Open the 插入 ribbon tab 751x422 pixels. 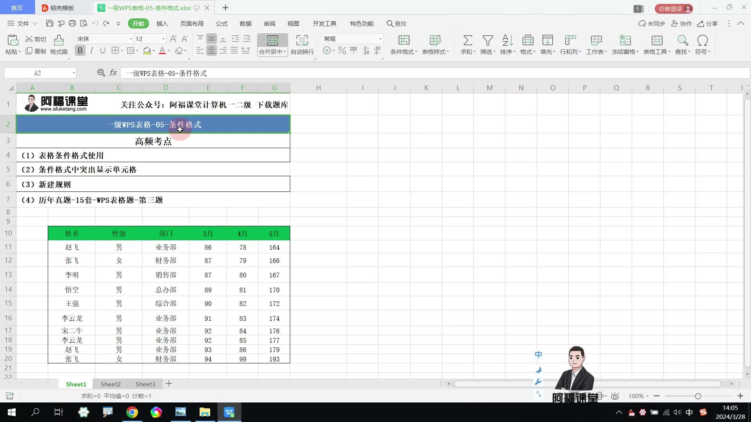[162, 23]
